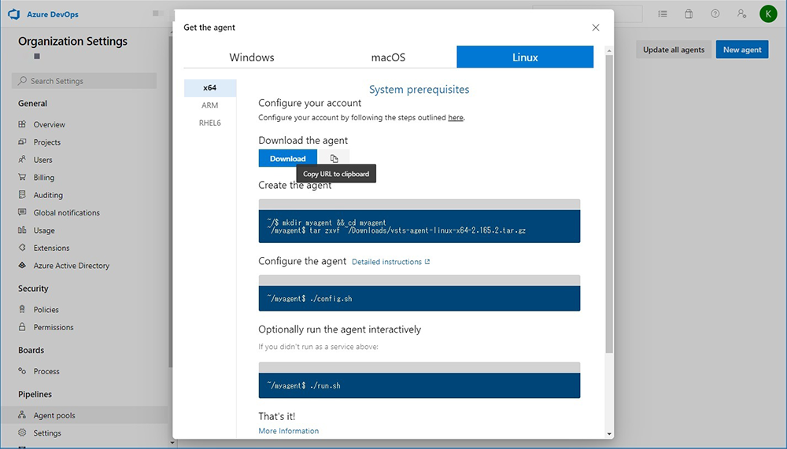
Task: Open Permissions under Security
Action: click(54, 327)
